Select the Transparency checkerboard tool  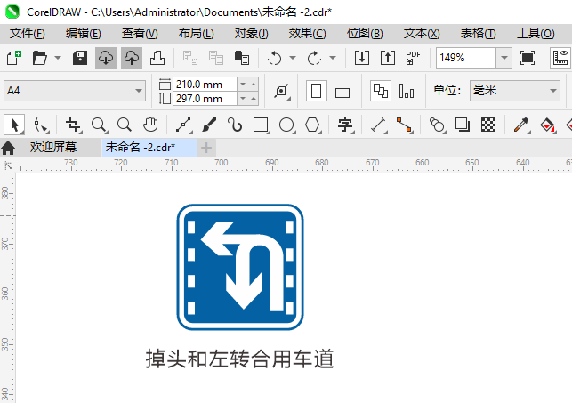pyautogui.click(x=488, y=125)
